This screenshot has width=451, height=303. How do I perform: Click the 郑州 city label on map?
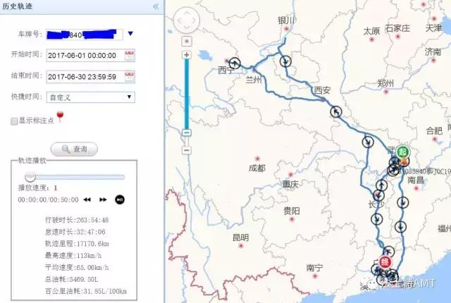coord(385,83)
